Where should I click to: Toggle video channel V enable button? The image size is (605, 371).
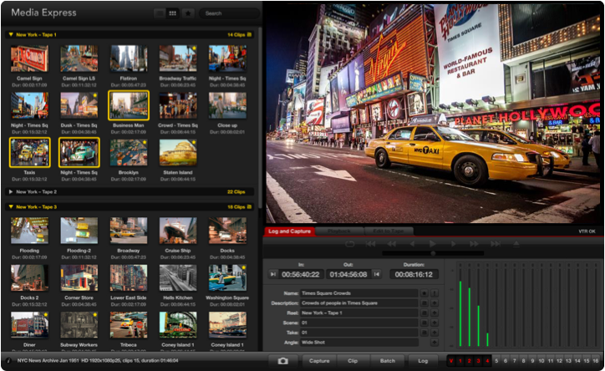point(451,361)
